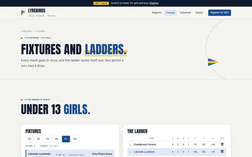Viewport: 252px width, 157px height.
Task: Click value 105 in Lakeside Lyrebirds row
Action: pyautogui.click(x=204, y=152)
